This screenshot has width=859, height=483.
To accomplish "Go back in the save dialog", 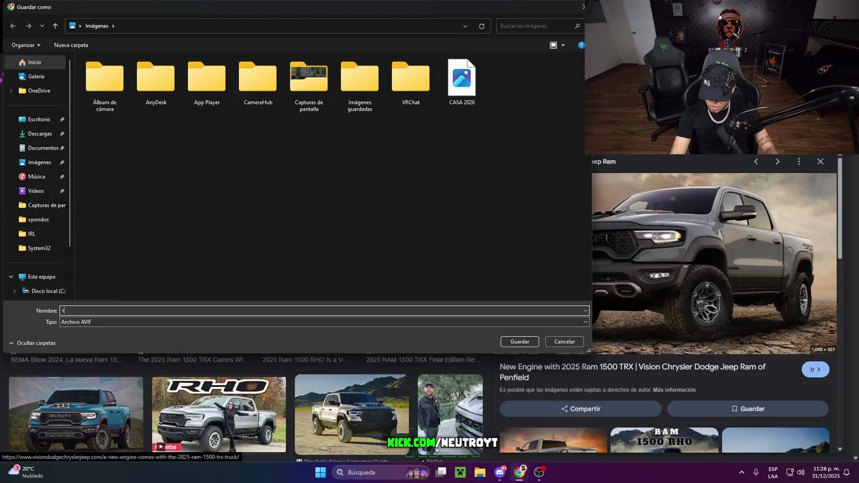I will [13, 26].
